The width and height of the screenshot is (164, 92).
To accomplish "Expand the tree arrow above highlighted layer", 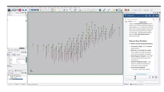I will (8, 78).
